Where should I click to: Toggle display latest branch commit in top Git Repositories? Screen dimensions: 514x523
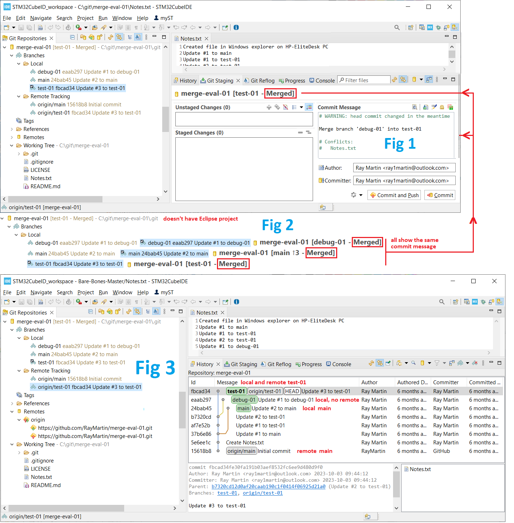[138, 37]
